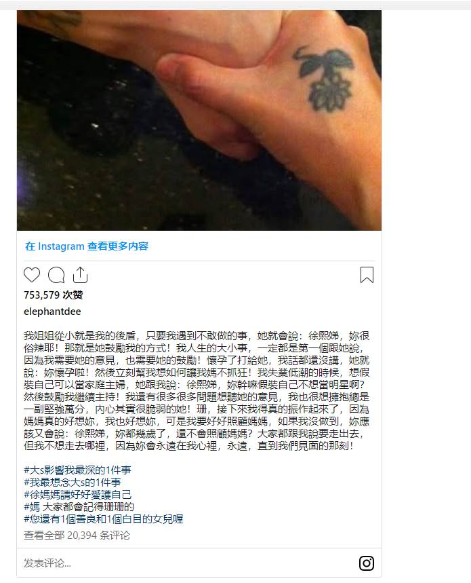Viewport: 471px width, 583px height.
Task: Open comments via speech bubble icon
Action: tap(56, 275)
